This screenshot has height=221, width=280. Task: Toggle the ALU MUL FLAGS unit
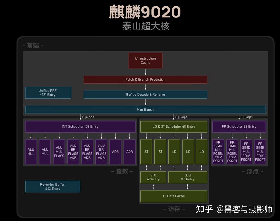tap(59, 152)
